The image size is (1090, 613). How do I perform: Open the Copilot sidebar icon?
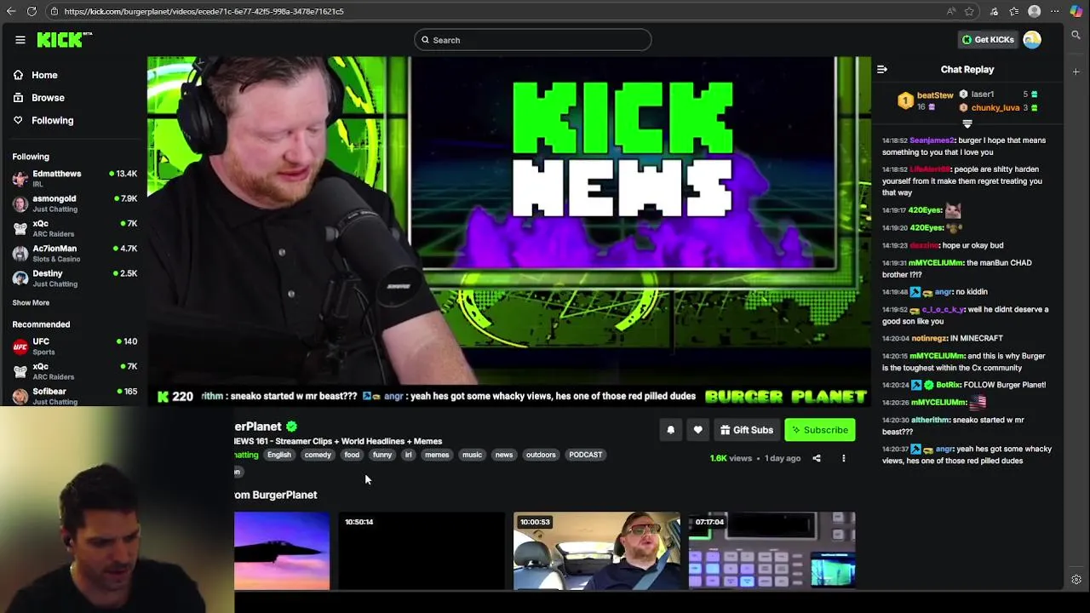tap(1076, 11)
